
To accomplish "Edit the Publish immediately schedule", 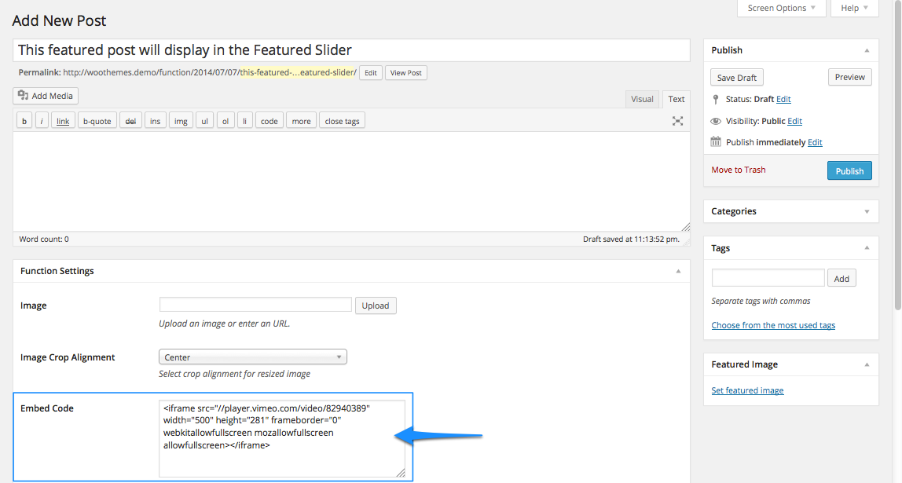I will pos(815,142).
